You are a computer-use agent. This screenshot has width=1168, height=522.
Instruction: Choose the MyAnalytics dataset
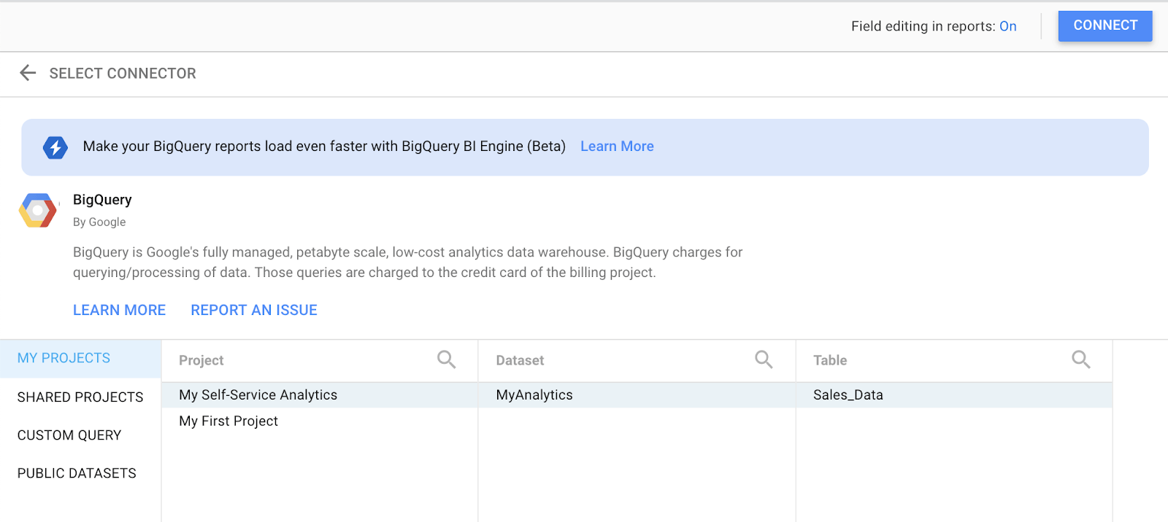pyautogui.click(x=637, y=395)
